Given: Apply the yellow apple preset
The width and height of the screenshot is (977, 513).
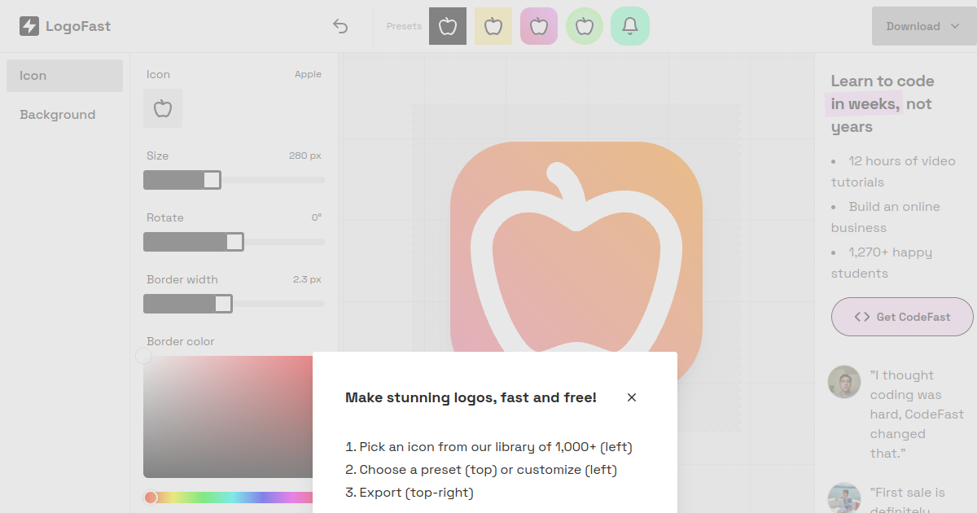Looking at the screenshot, I should [493, 26].
